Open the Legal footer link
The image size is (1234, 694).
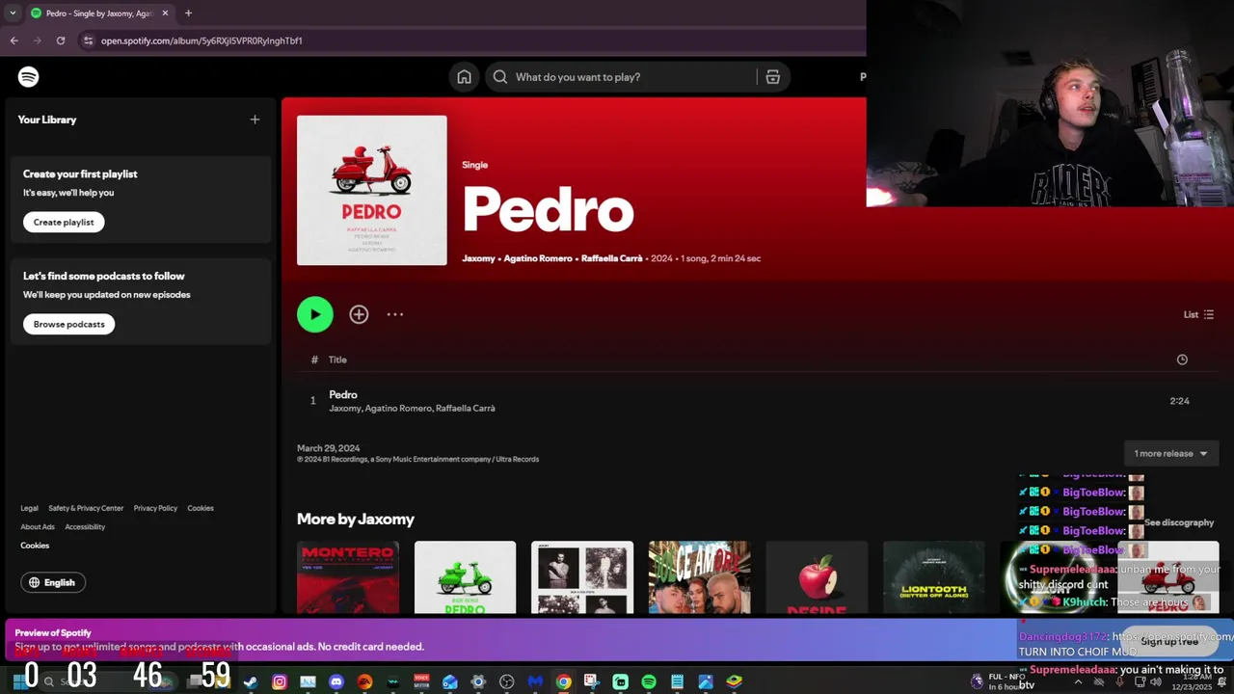(x=30, y=508)
